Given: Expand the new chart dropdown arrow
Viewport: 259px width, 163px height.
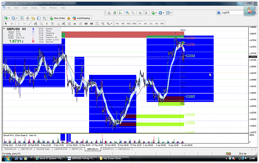Looking at the screenshot, I should pyautogui.click(x=9, y=18).
